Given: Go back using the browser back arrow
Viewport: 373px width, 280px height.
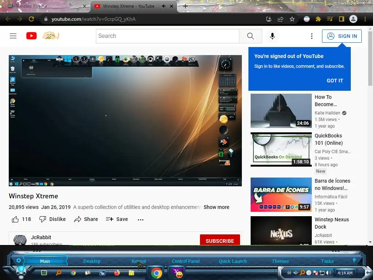Looking at the screenshot, I should coord(8,19).
